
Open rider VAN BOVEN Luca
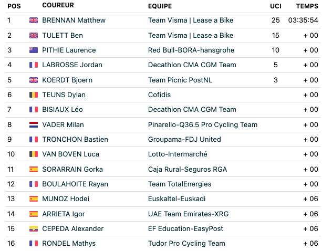pos(70,154)
